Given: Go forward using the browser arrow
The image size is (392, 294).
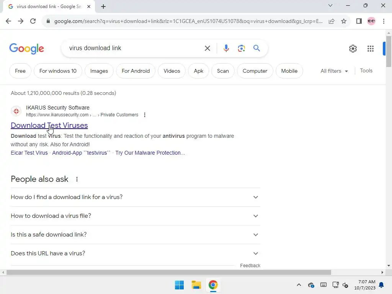Looking at the screenshot, I should [21, 21].
